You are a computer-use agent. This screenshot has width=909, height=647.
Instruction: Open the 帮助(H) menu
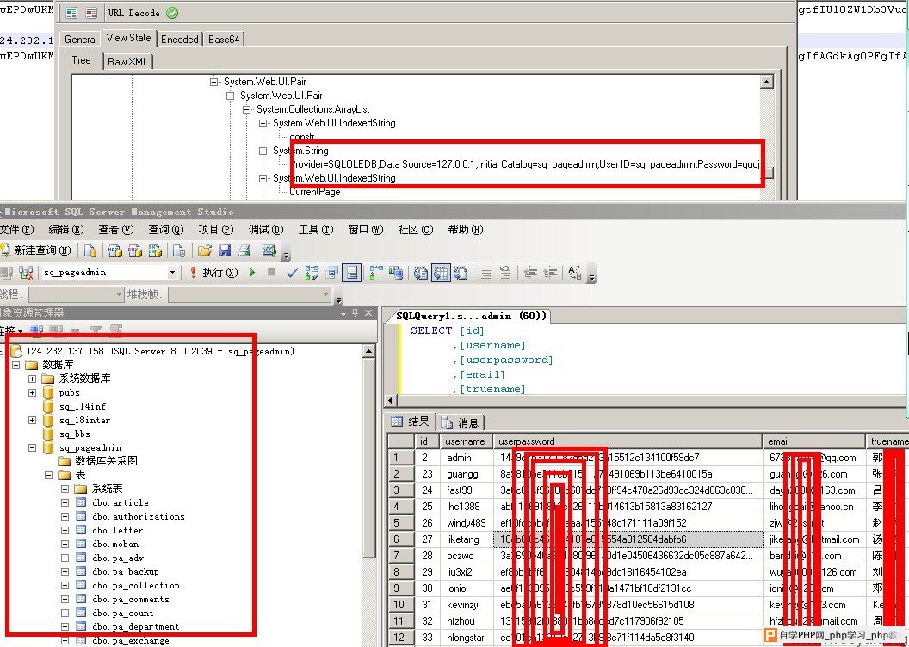pyautogui.click(x=466, y=230)
